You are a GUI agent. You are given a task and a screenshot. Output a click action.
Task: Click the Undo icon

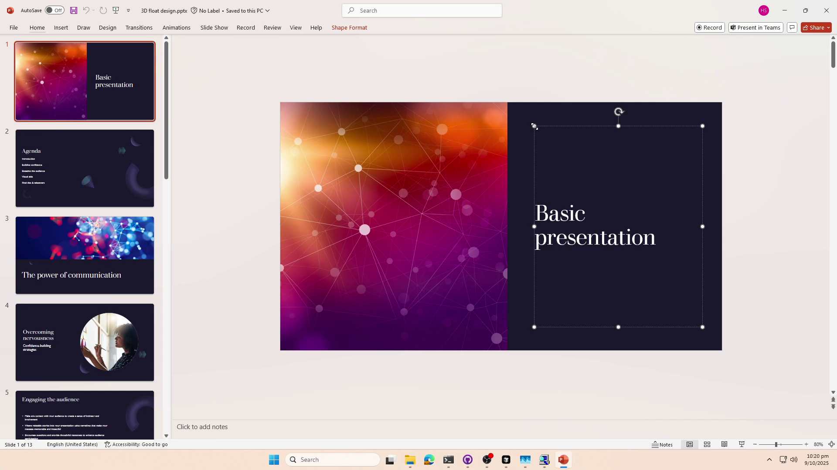(86, 10)
